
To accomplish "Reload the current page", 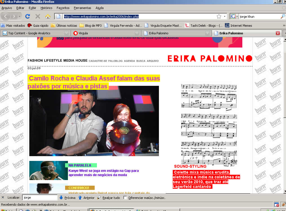I will click(28, 17).
